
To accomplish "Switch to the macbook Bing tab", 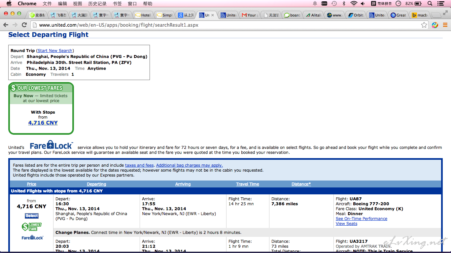I will tap(419, 15).
